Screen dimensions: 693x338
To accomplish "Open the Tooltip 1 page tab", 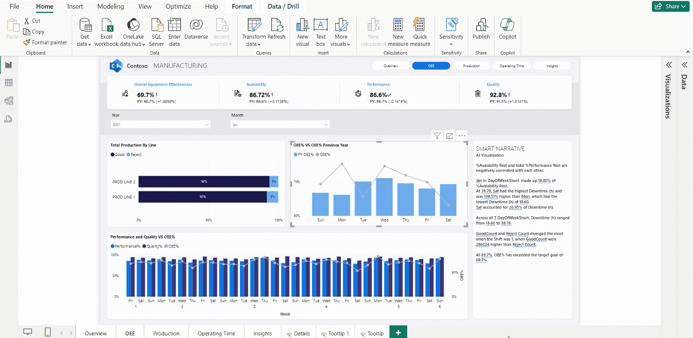I will click(335, 333).
